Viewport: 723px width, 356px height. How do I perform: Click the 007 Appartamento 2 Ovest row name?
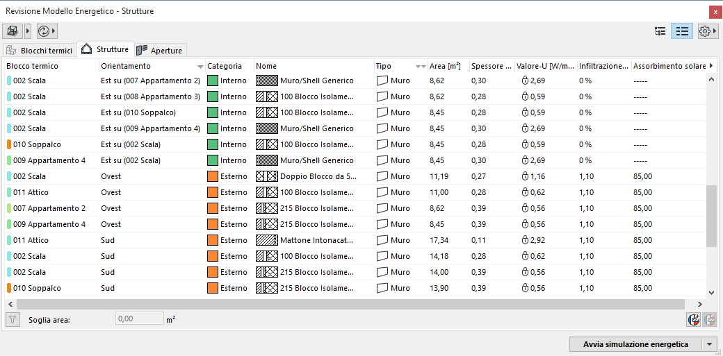click(49, 208)
